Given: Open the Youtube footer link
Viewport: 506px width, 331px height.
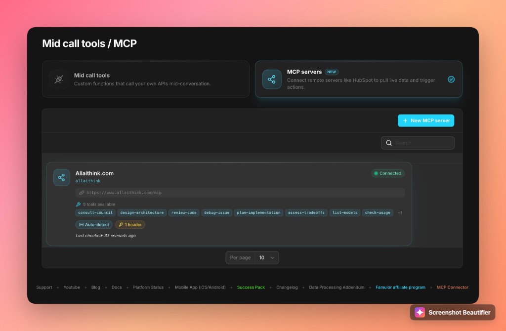Looking at the screenshot, I should coord(72,288).
